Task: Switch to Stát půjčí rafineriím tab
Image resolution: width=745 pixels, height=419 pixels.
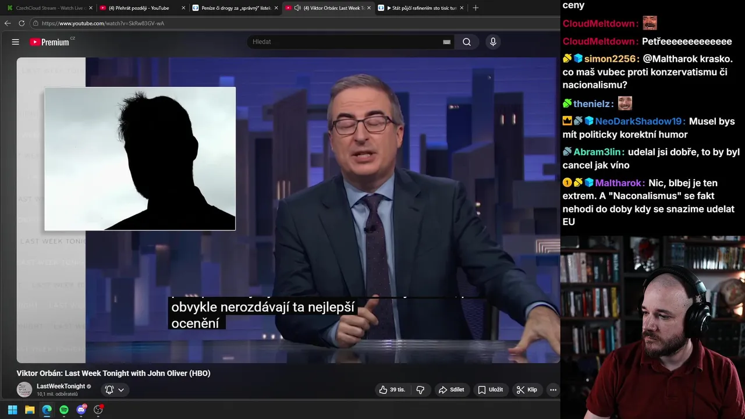Action: pyautogui.click(x=420, y=8)
